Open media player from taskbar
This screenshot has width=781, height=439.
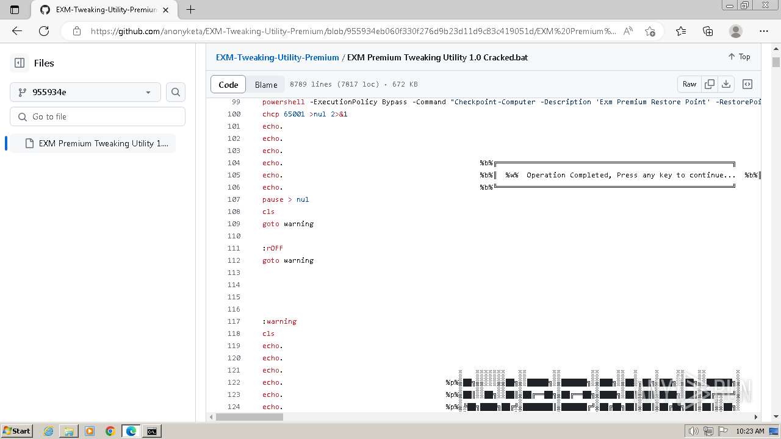tap(90, 431)
